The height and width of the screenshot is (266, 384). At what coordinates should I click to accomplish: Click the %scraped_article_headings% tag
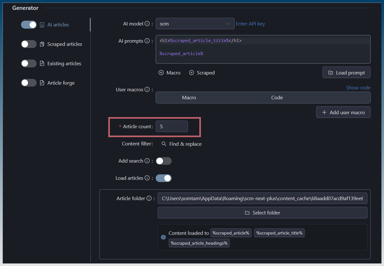[199, 243]
